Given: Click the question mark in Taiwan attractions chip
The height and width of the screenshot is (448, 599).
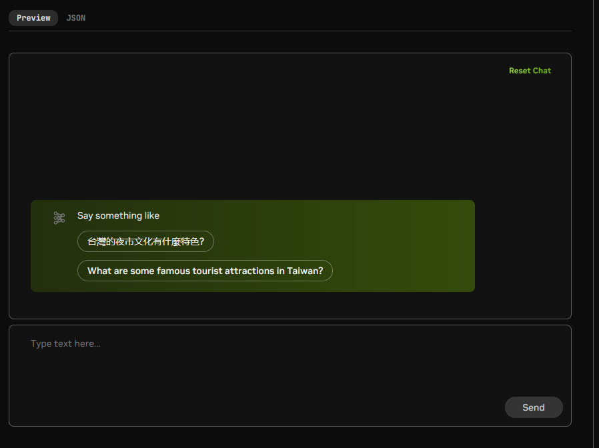Looking at the screenshot, I should click(321, 271).
